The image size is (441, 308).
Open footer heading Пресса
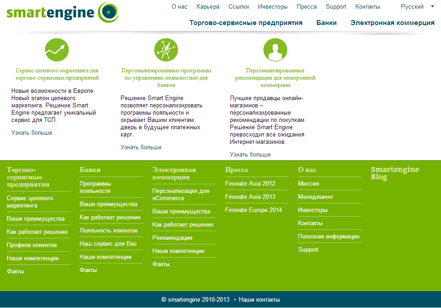coord(237,170)
